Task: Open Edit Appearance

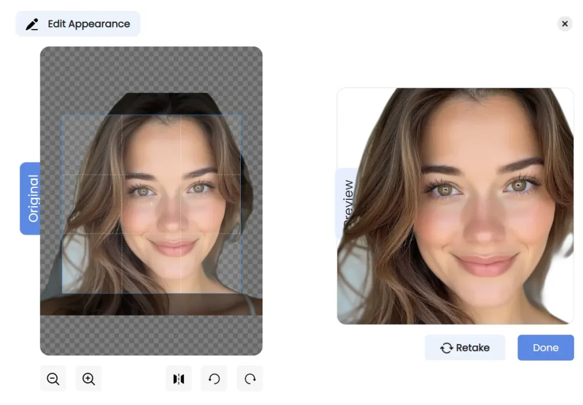Action: (x=78, y=24)
